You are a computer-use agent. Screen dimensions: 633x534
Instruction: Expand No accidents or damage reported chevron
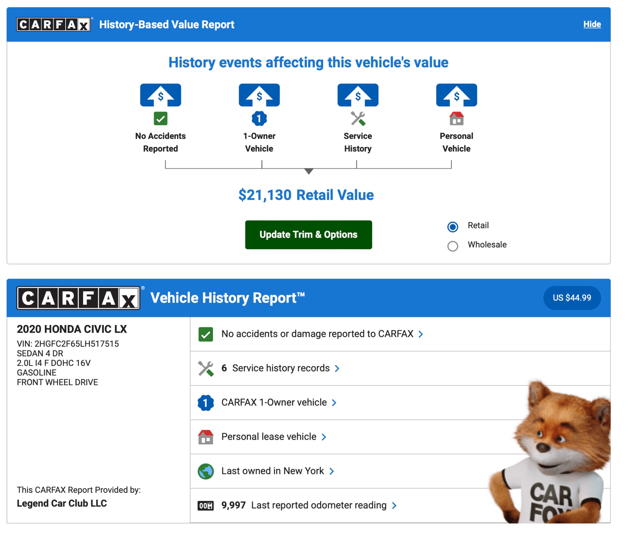coord(421,334)
